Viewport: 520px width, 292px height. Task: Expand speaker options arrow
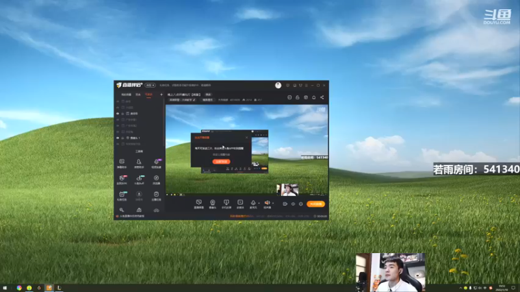tap(273, 203)
